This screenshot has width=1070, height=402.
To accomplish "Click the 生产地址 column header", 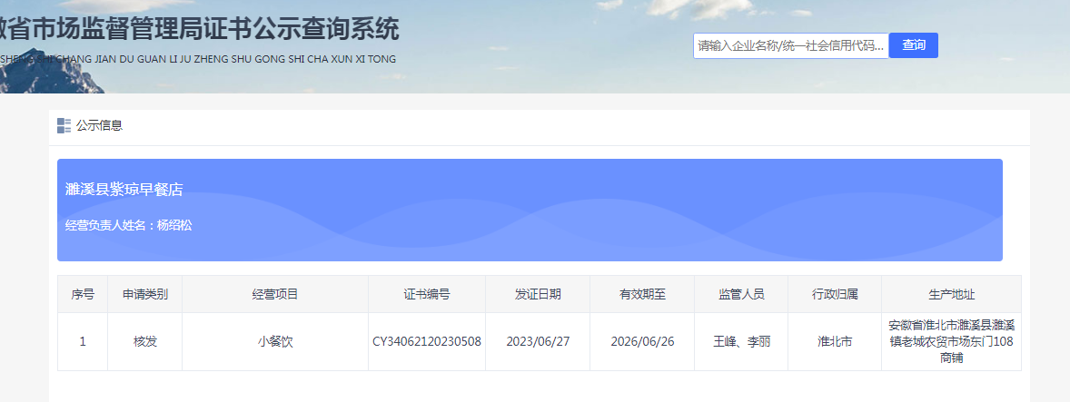I will (x=951, y=294).
